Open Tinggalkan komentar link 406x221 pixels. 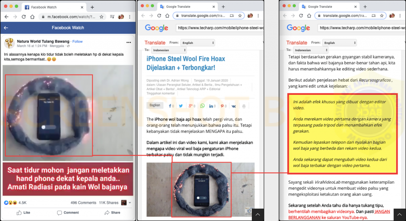[x=161, y=93]
